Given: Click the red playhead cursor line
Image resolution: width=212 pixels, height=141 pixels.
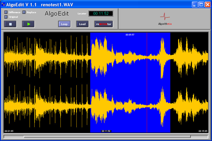Looking at the screenshot, I should (x=147, y=79).
